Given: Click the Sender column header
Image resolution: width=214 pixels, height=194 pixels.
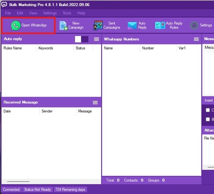Looking at the screenshot, I should [x=47, y=111].
